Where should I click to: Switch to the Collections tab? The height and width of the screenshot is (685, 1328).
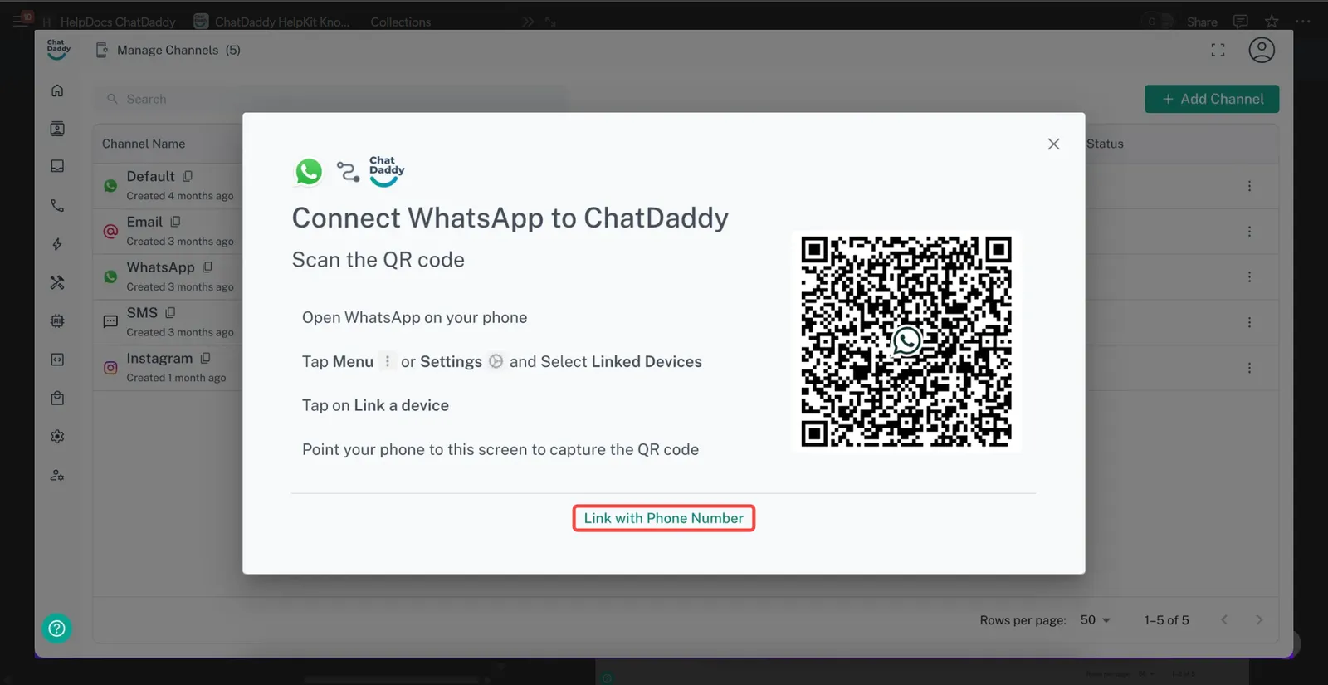coord(400,22)
